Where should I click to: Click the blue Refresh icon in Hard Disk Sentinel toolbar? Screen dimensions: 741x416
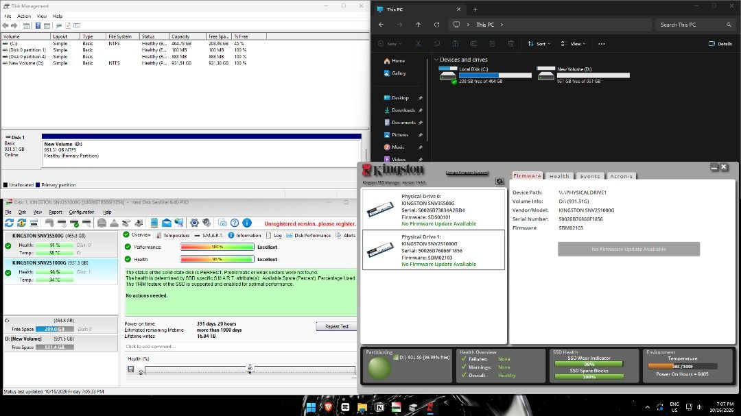(9, 223)
